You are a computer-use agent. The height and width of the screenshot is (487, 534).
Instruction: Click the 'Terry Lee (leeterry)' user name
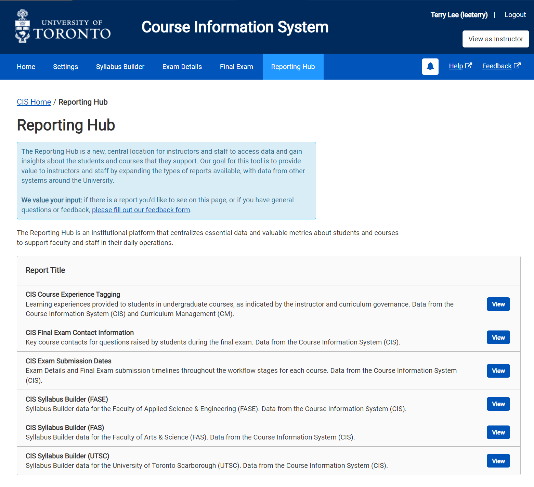coord(459,15)
